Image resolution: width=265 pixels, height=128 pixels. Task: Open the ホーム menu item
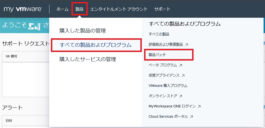pos(62,9)
